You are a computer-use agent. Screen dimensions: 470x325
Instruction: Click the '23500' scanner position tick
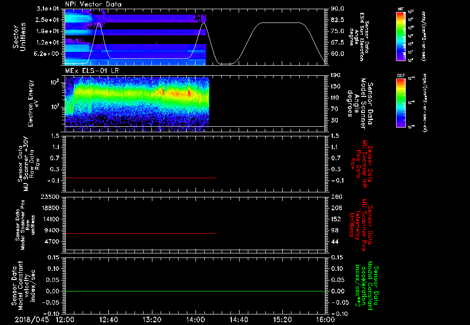[x=51, y=196]
